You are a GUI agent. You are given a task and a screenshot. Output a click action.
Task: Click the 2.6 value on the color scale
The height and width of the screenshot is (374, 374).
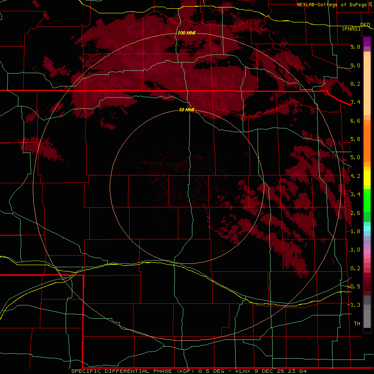[355, 213]
